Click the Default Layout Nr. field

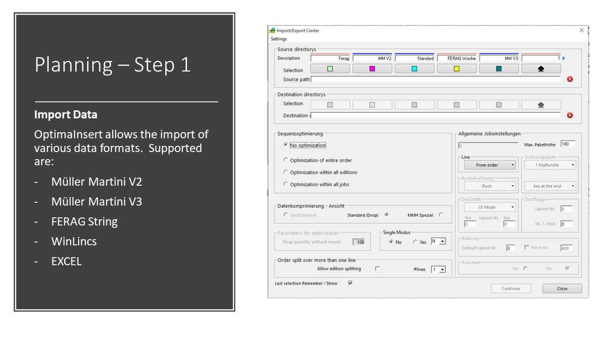point(510,248)
